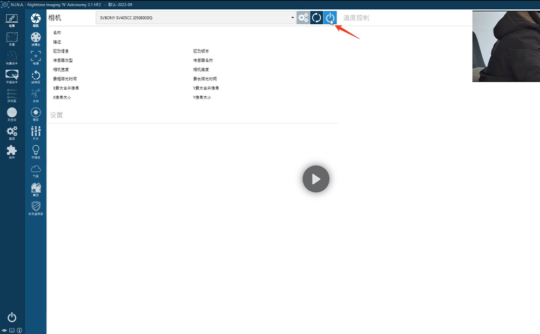Refresh the camera device list
This screenshot has width=540, height=334.
click(316, 18)
